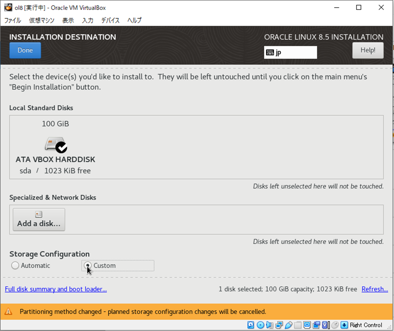Click the Storage Configuration heading
The height and width of the screenshot is (331, 394).
pyautogui.click(x=50, y=254)
